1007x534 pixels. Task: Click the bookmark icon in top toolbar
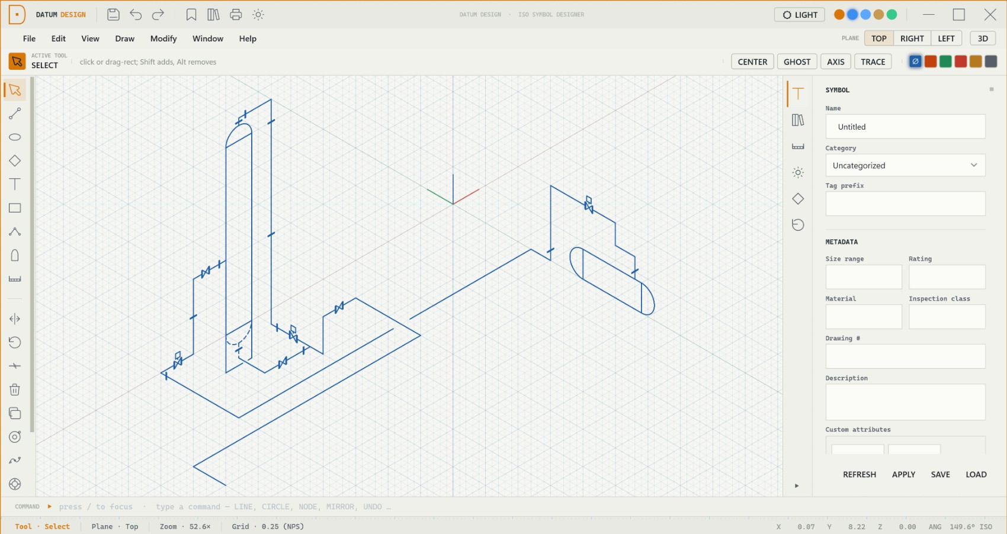[191, 15]
